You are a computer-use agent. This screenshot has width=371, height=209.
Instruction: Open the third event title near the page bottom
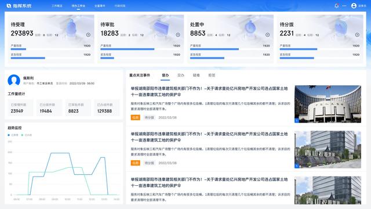coord(209,182)
